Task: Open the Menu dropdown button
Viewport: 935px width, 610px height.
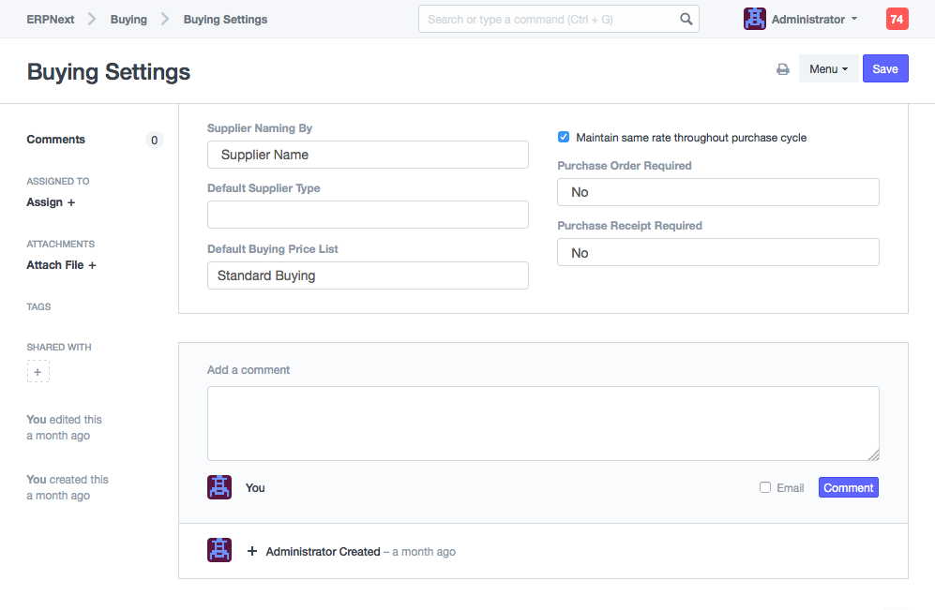Action: (828, 68)
